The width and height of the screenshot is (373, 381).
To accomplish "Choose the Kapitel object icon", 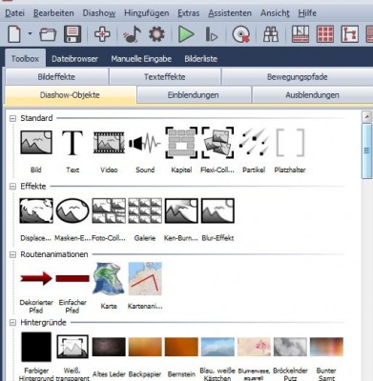I will tap(181, 143).
